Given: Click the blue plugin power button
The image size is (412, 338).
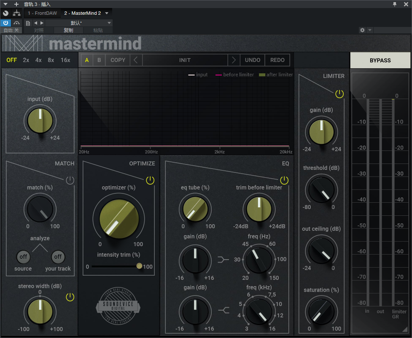Looking at the screenshot, I should point(5,23).
